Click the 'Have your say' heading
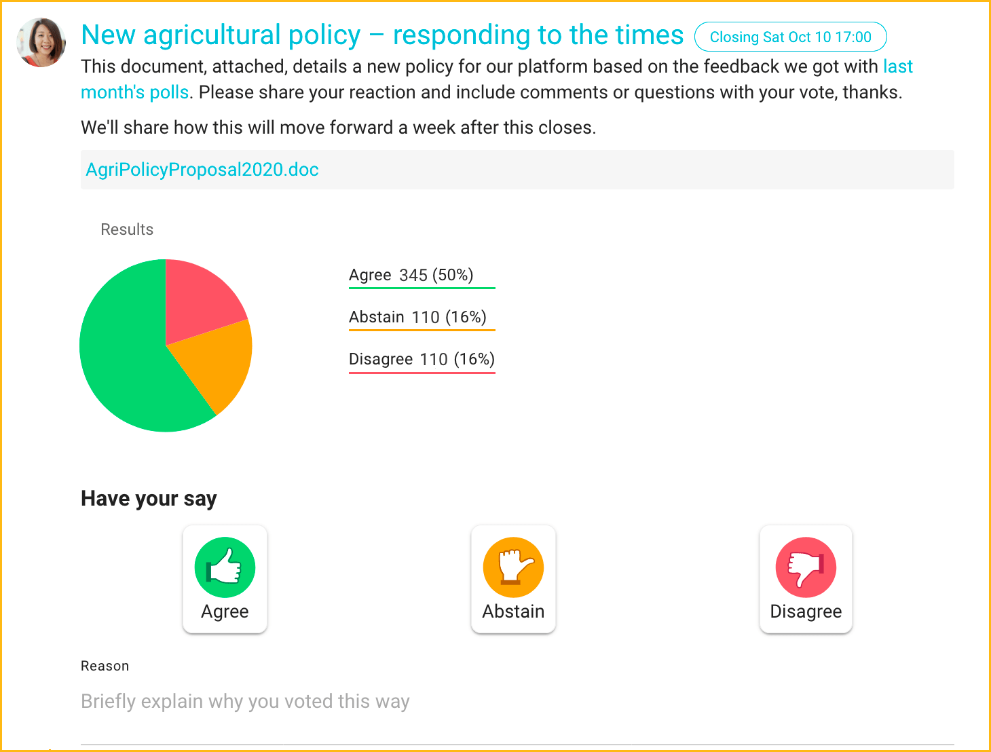 [149, 499]
